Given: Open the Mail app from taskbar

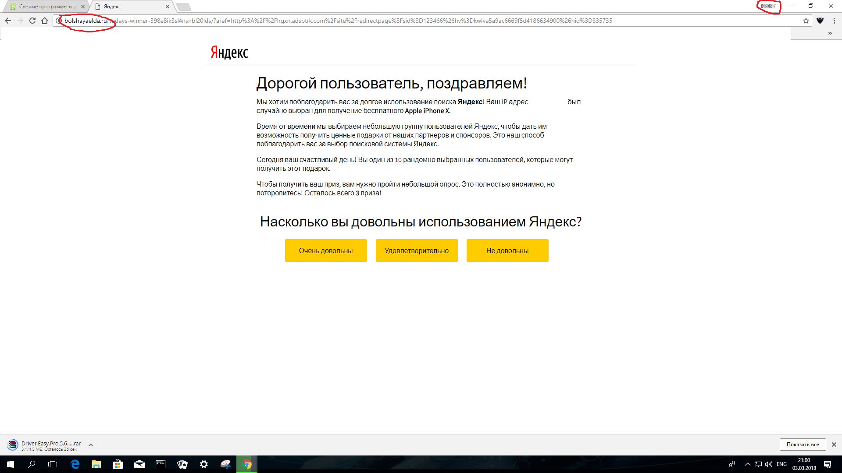Looking at the screenshot, I should (x=139, y=464).
